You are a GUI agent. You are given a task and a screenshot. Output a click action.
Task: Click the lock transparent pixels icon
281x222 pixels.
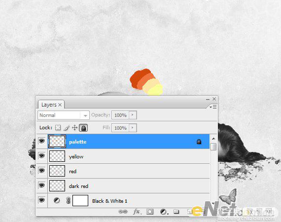(x=58, y=128)
